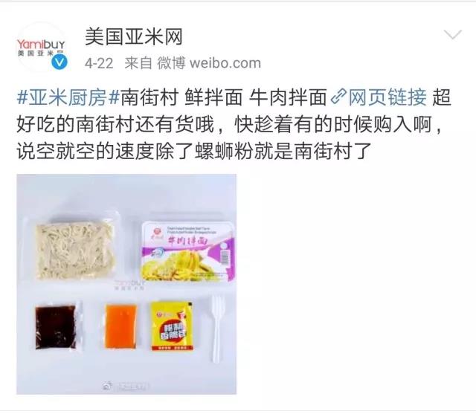The width and height of the screenshot is (476, 414).
Task: Open the 微博 weibo.com source link
Action: 209,63
